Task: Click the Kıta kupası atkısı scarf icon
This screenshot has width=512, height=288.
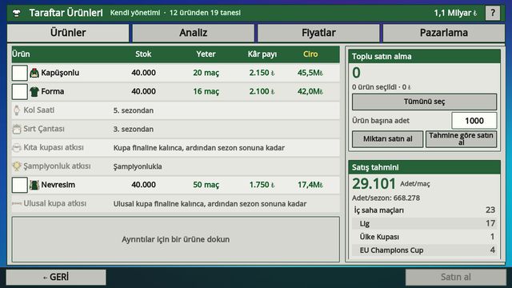Action: pos(17,147)
